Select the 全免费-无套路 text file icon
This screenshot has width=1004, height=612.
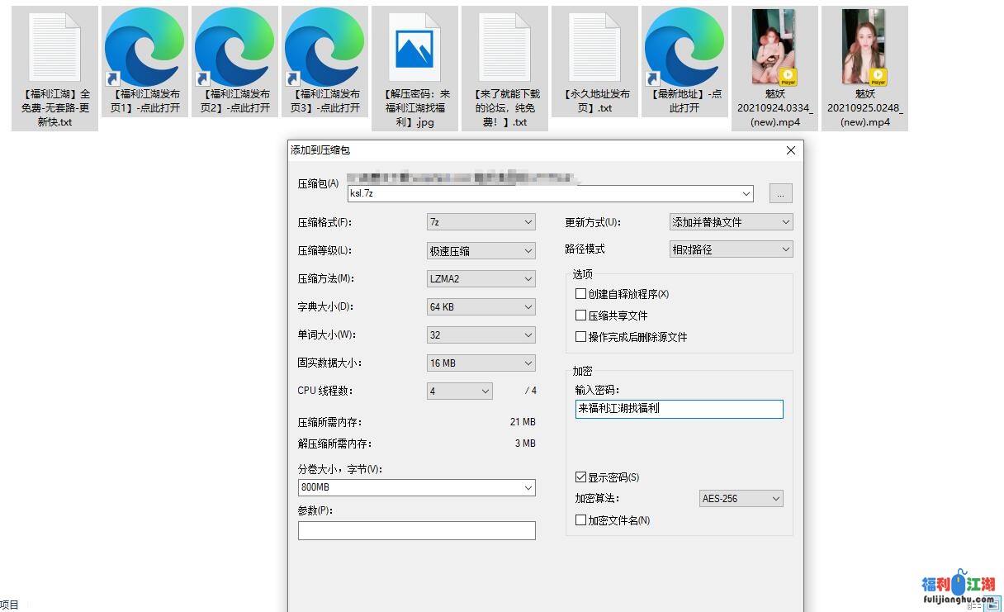(x=54, y=48)
